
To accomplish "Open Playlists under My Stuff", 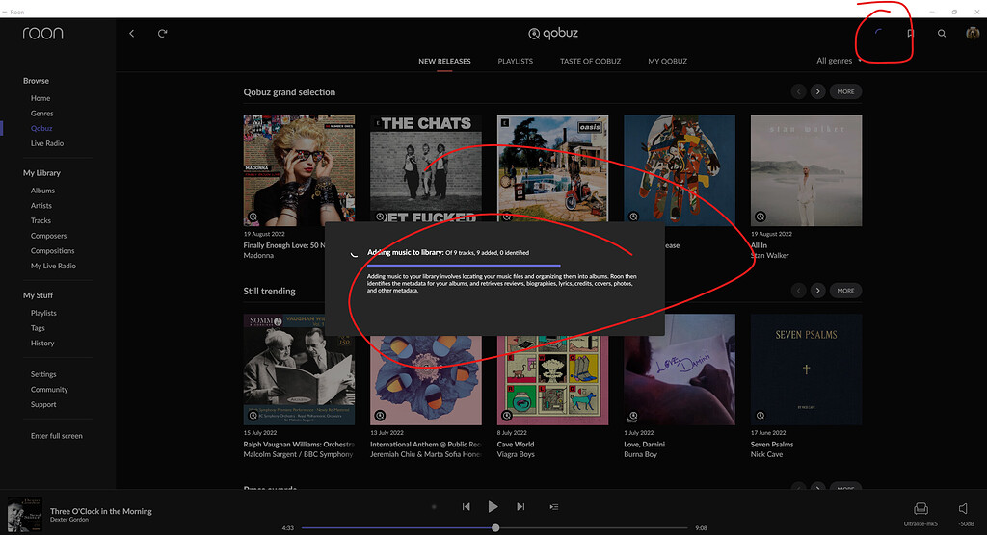I will (43, 313).
